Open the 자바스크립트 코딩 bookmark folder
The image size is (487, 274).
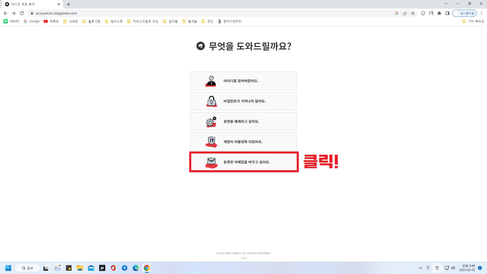tap(143, 21)
